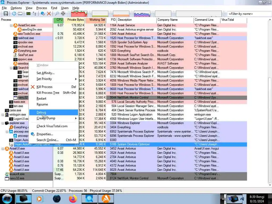
Task: Click the Find Handle or DLL binoculars icon
Action: pyautogui.click(x=57, y=14)
